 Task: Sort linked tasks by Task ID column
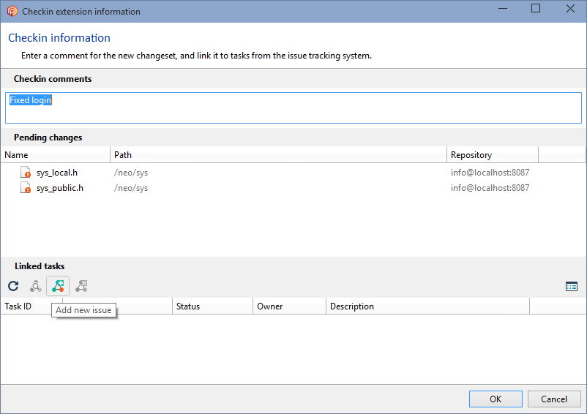pyautogui.click(x=18, y=306)
